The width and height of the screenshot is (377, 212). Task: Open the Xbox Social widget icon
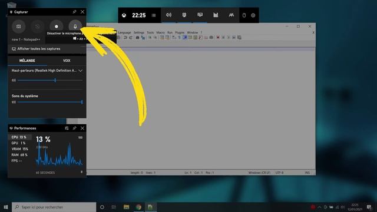(x=232, y=15)
